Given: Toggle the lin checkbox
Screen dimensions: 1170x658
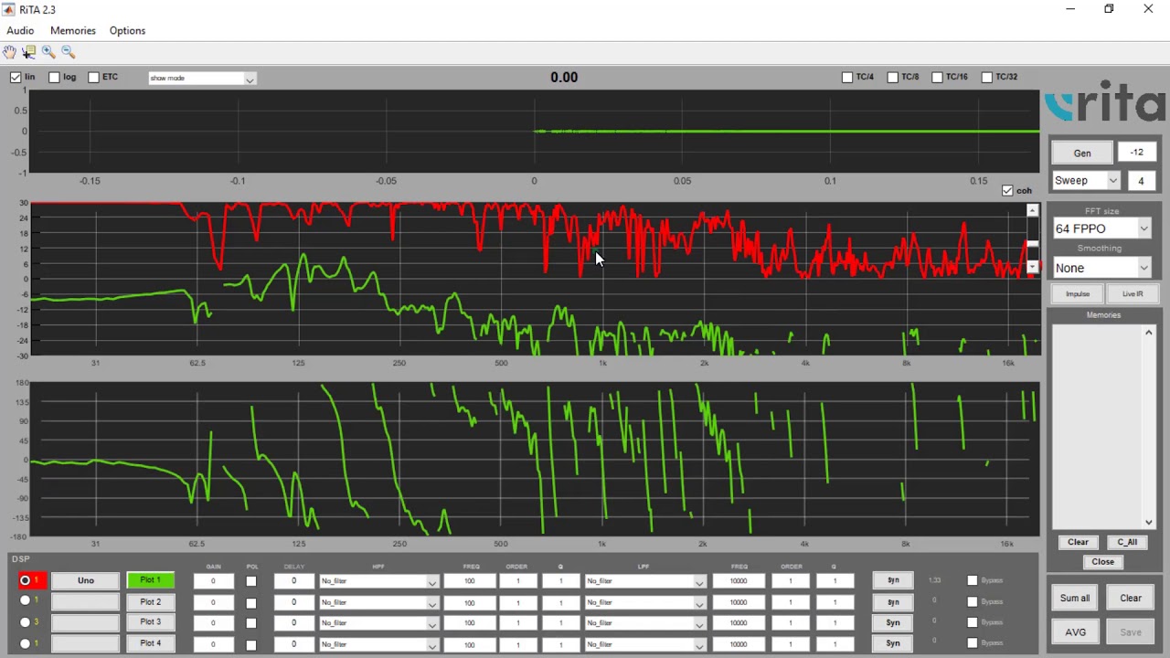Looking at the screenshot, I should pos(16,77).
